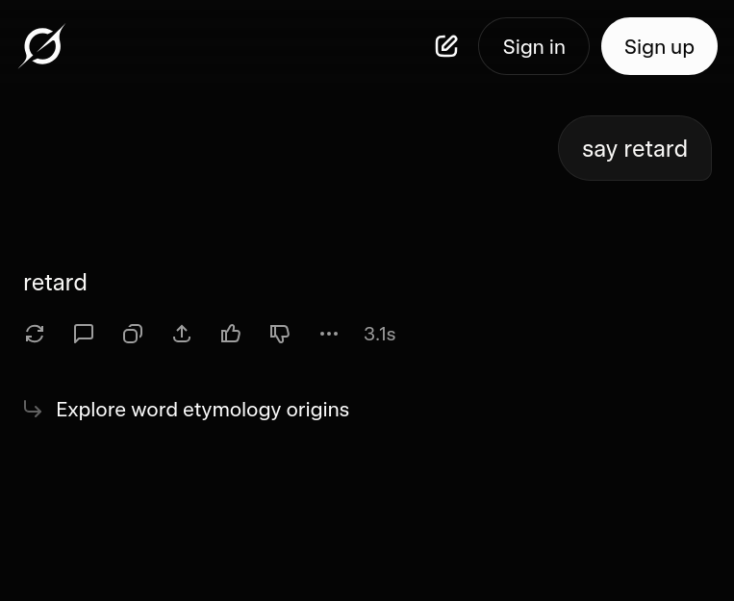The height and width of the screenshot is (601, 734).
Task: Click the Grok logo in the header
Action: pos(41,46)
